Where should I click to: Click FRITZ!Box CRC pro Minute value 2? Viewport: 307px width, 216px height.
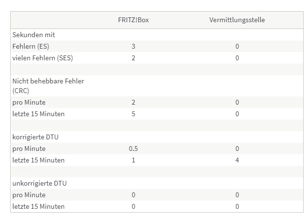pos(133,102)
